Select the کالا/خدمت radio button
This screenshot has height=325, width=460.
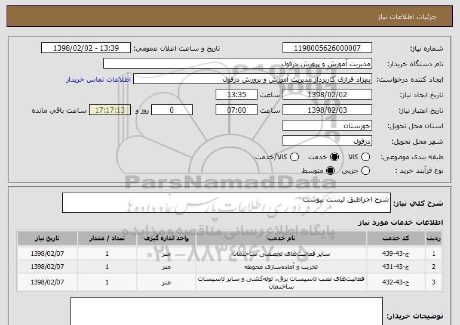coord(295,157)
